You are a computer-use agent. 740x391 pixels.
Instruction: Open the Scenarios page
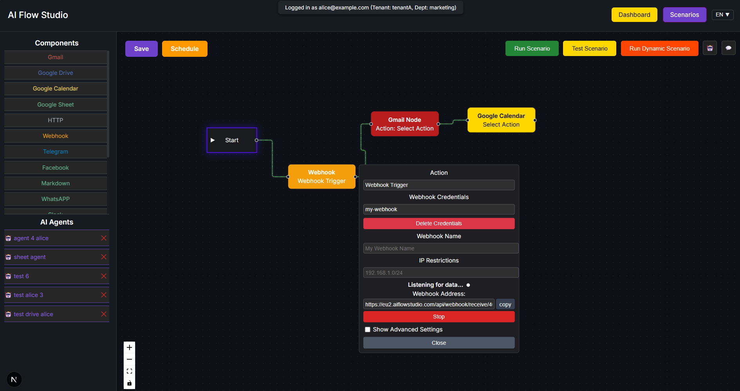[x=684, y=14]
